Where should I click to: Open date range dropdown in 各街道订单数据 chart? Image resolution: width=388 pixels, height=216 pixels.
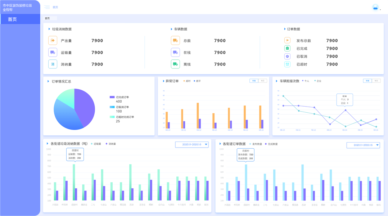click(x=363, y=145)
